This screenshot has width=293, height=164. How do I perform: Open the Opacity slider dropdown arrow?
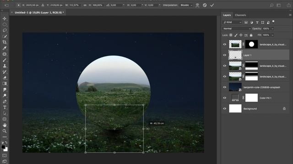click(273, 29)
